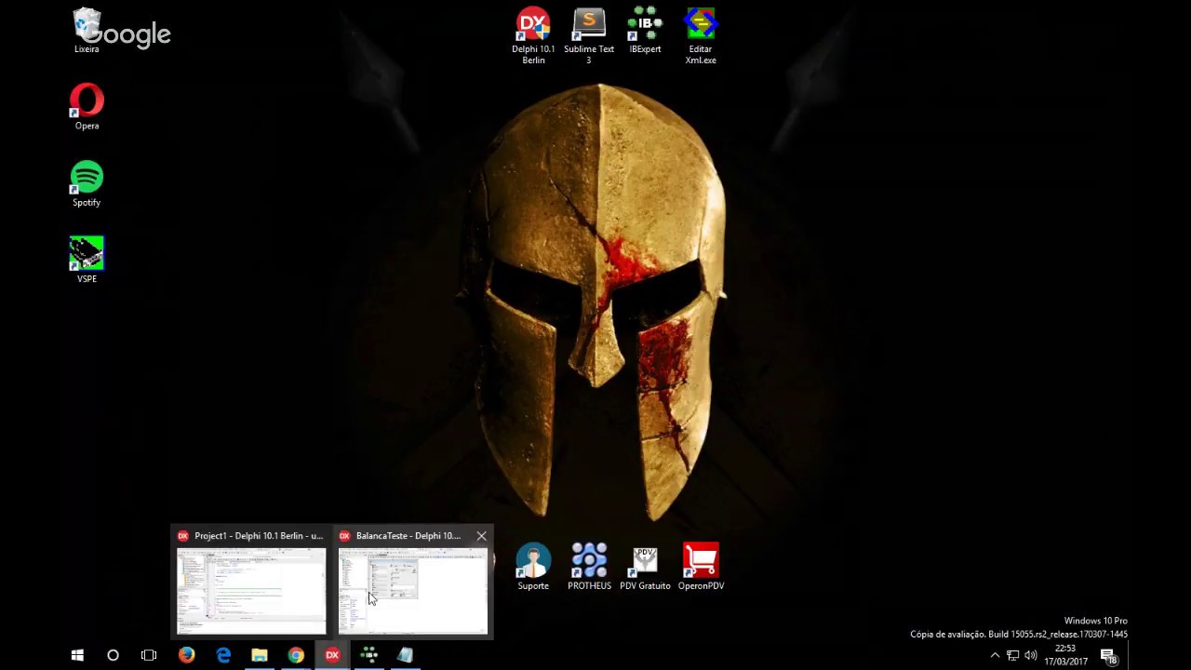Click the light-blue app icon beside IBExpert on taskbar
Image resolution: width=1191 pixels, height=670 pixels.
405,655
